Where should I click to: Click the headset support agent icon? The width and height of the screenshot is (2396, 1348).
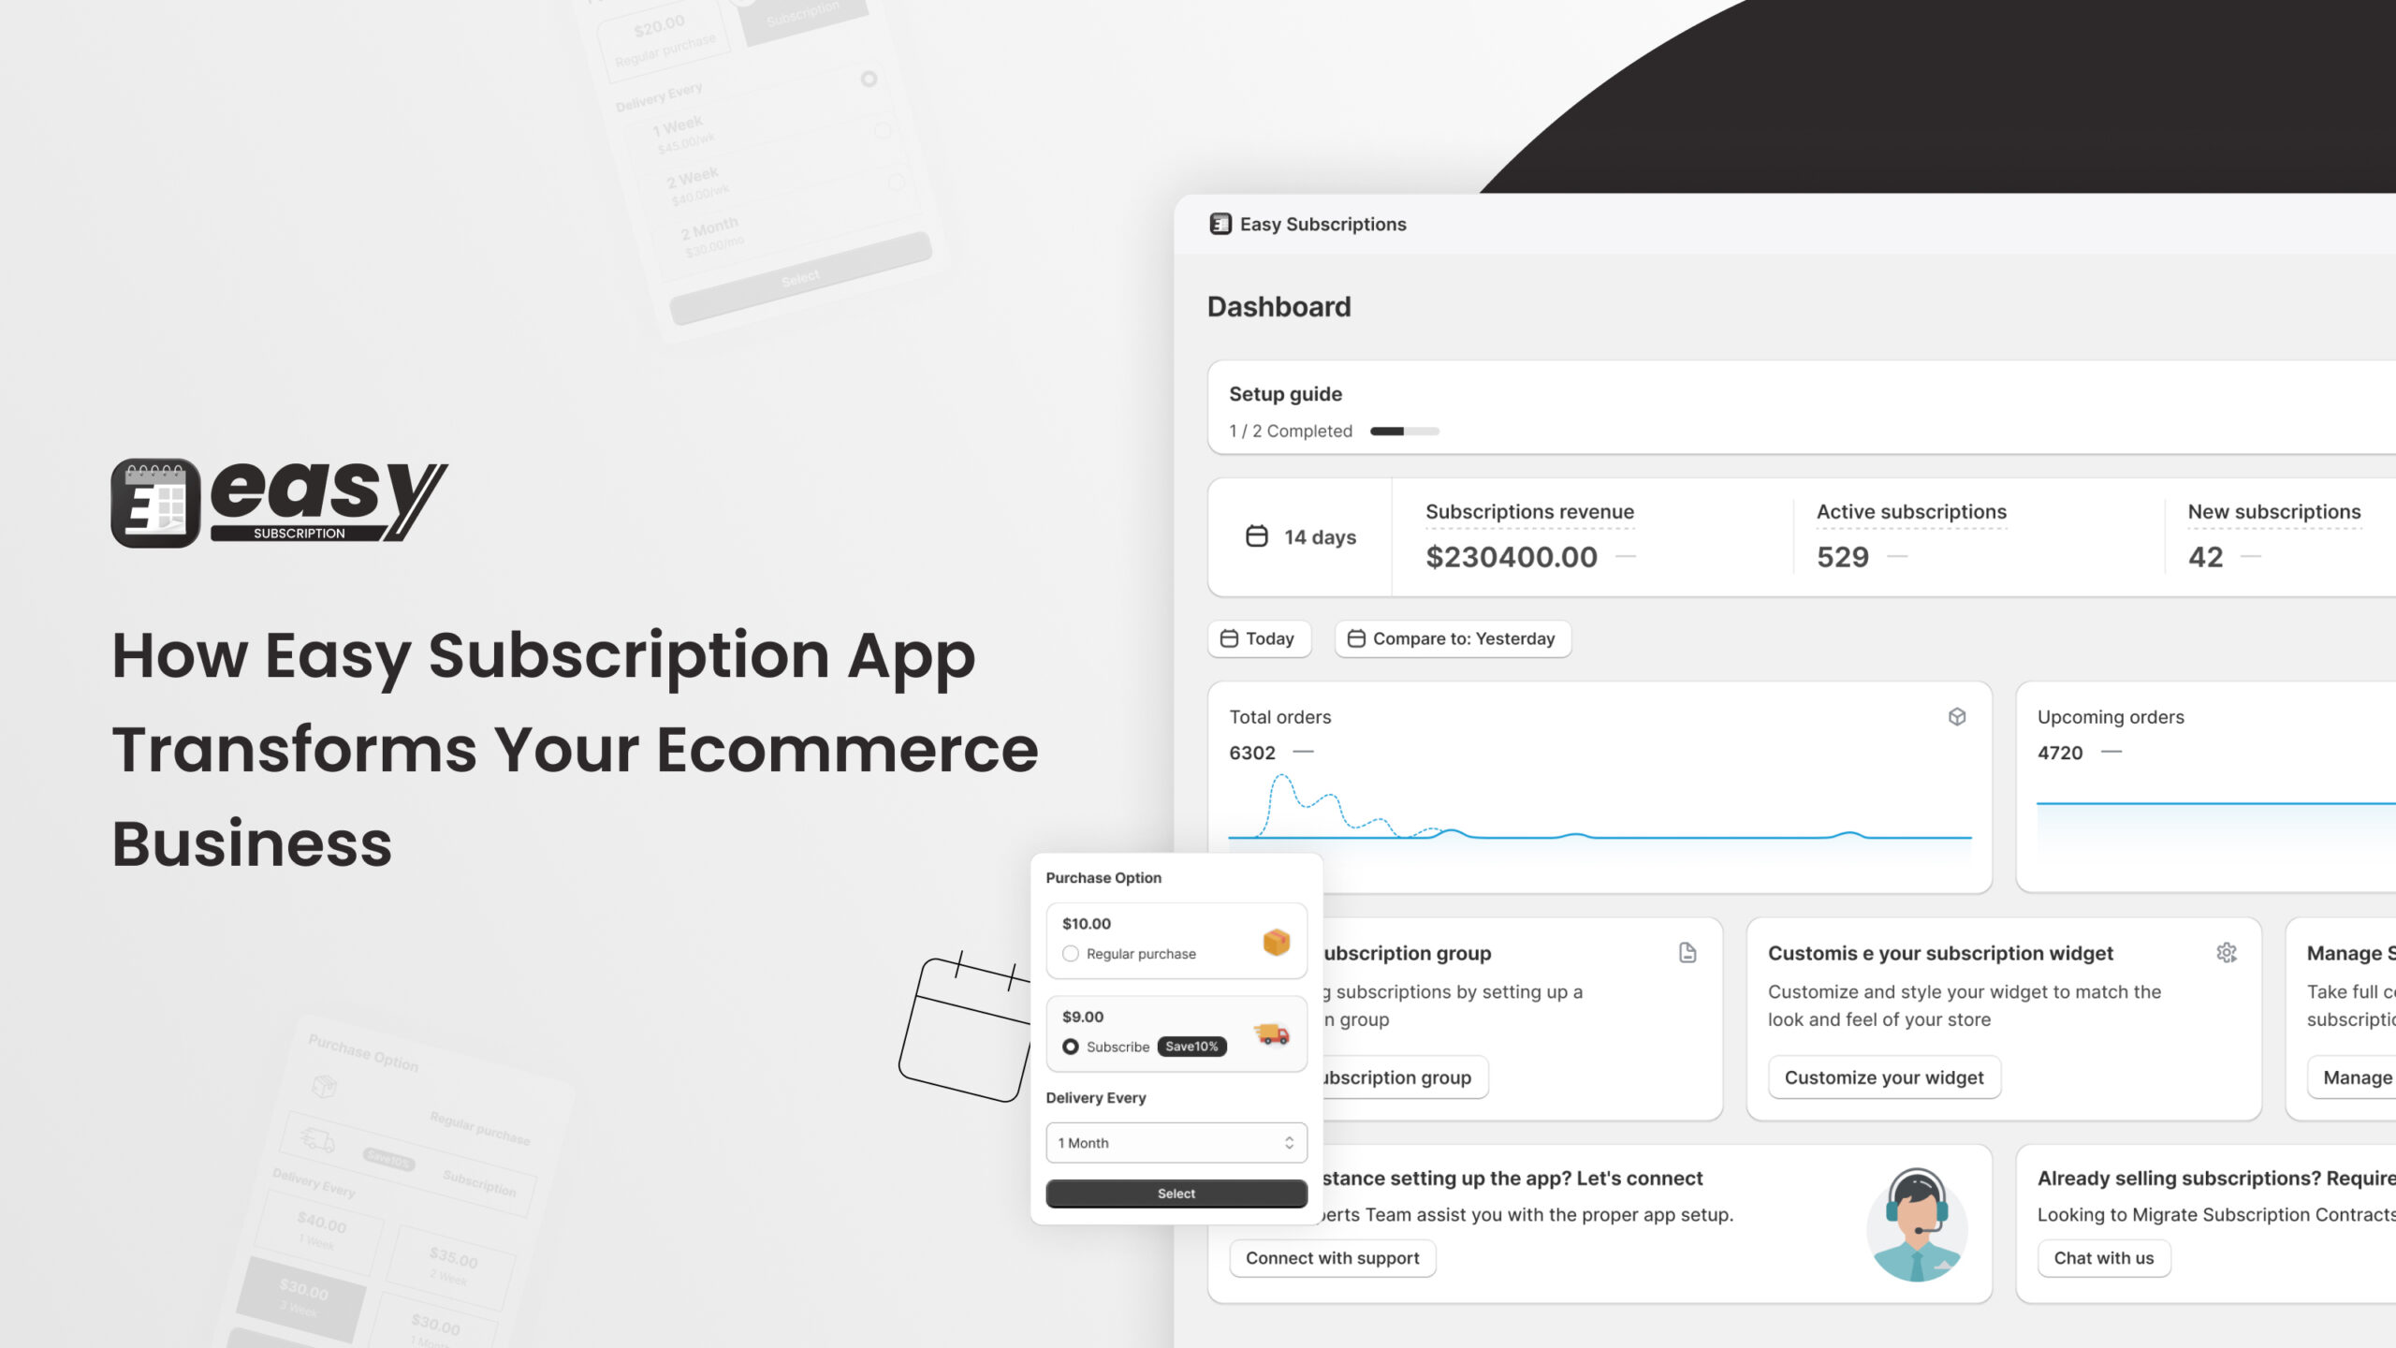pos(1914,1224)
